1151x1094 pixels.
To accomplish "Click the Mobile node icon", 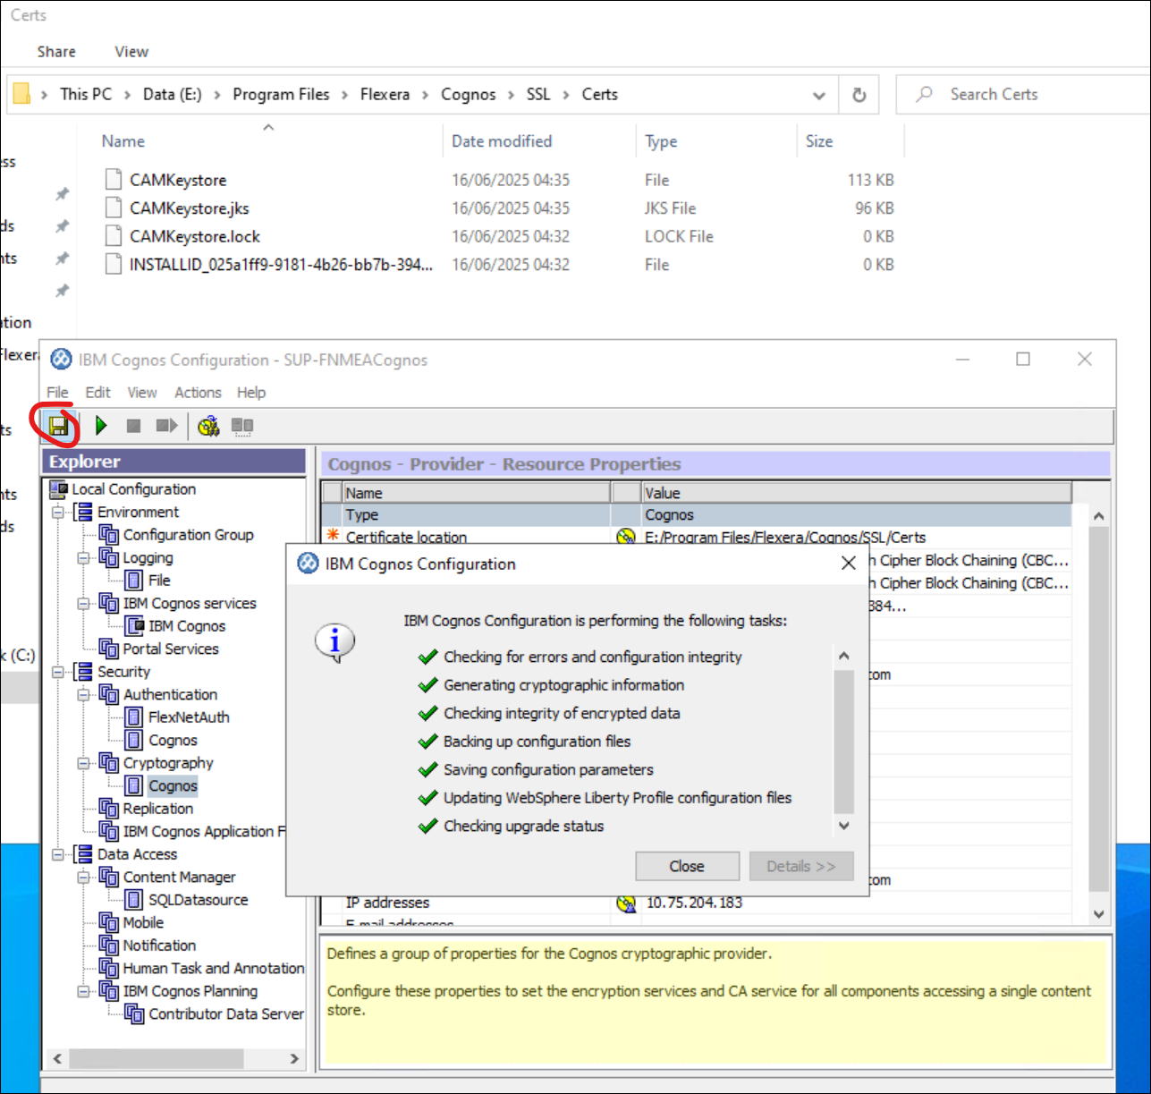I will coord(109,922).
